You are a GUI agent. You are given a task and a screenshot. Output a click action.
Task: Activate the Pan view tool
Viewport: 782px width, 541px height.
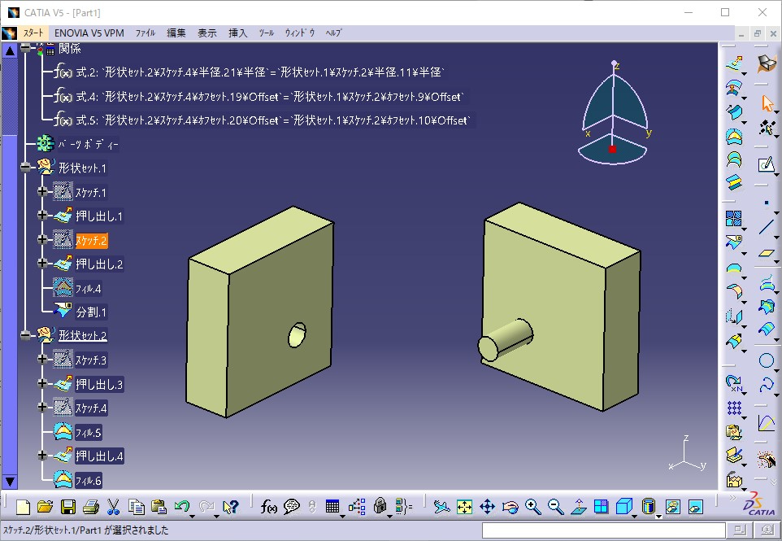487,507
